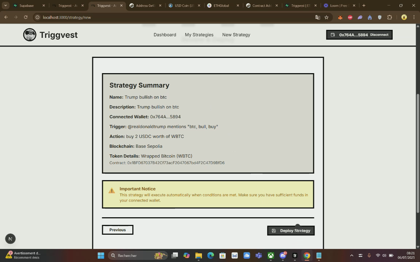Viewport: 420px width, 262px height.
Task: Disconnect the connected wallet
Action: click(379, 35)
